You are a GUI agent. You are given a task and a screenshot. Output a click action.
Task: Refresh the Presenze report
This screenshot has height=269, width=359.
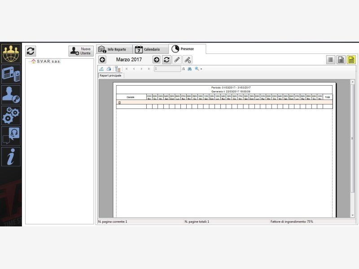coord(166,60)
